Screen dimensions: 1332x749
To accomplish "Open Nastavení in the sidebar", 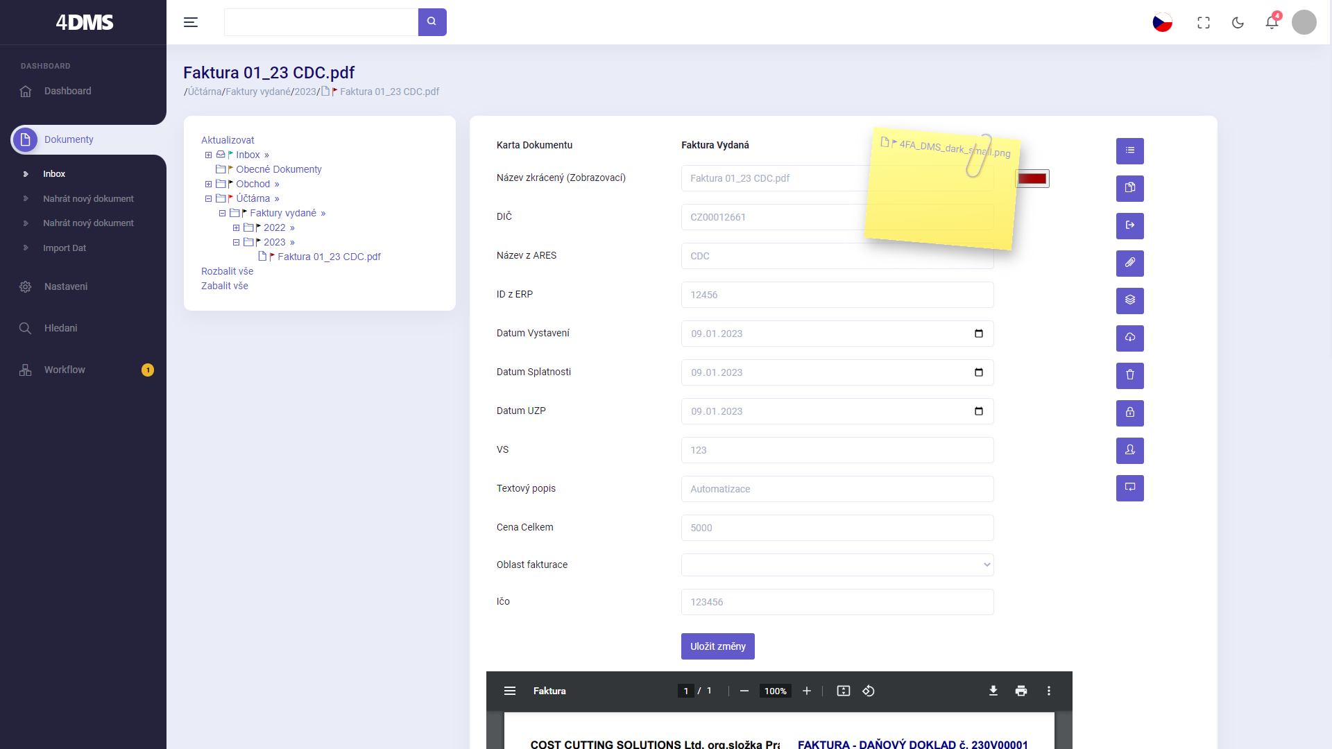I will click(x=66, y=286).
